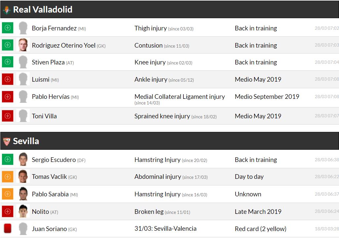
Task: Click Medial Collateral Ligament injury text
Action: (x=179, y=97)
